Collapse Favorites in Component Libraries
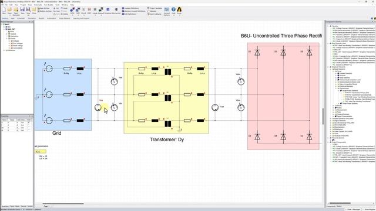 tap(328, 26)
